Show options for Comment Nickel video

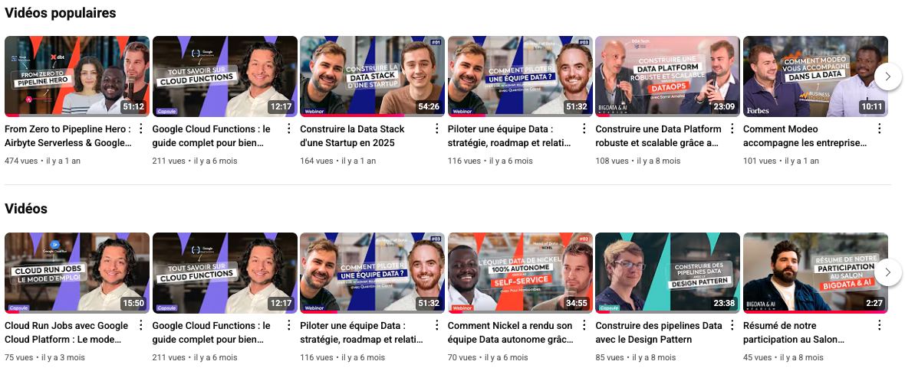coord(584,326)
